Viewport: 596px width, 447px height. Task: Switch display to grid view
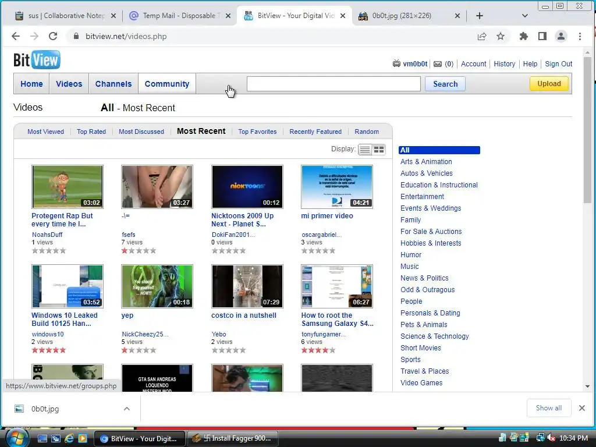coord(379,150)
